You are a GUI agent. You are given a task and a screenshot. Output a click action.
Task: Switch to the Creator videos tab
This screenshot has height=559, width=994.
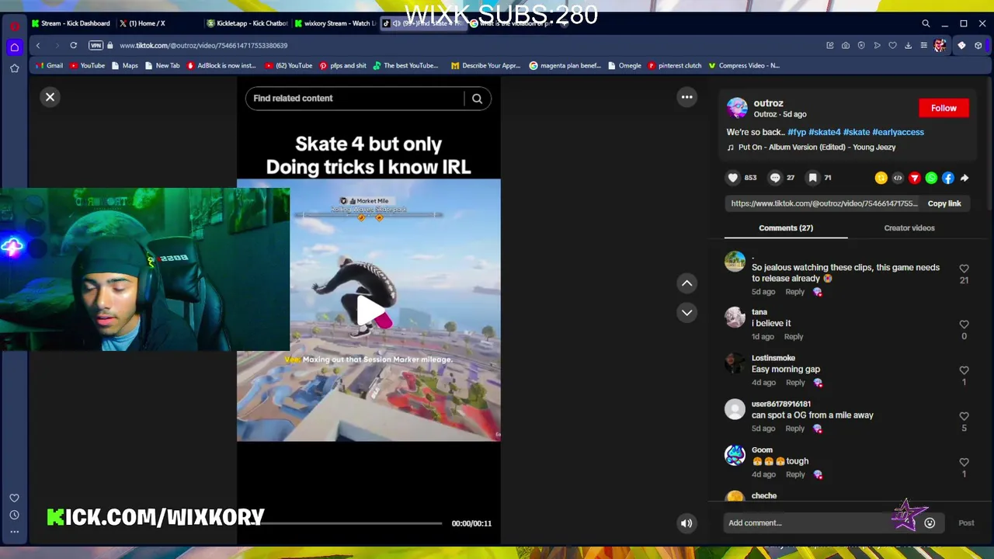click(909, 228)
